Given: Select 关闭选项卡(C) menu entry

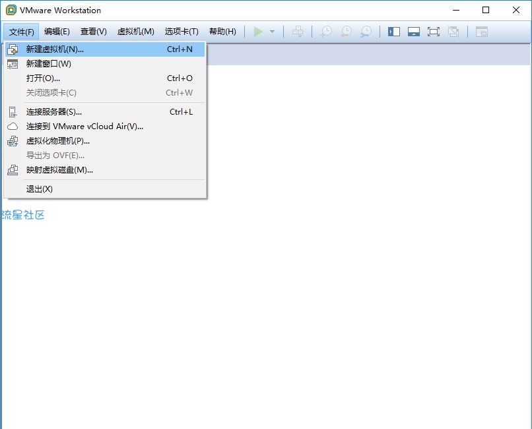Looking at the screenshot, I should [x=105, y=93].
